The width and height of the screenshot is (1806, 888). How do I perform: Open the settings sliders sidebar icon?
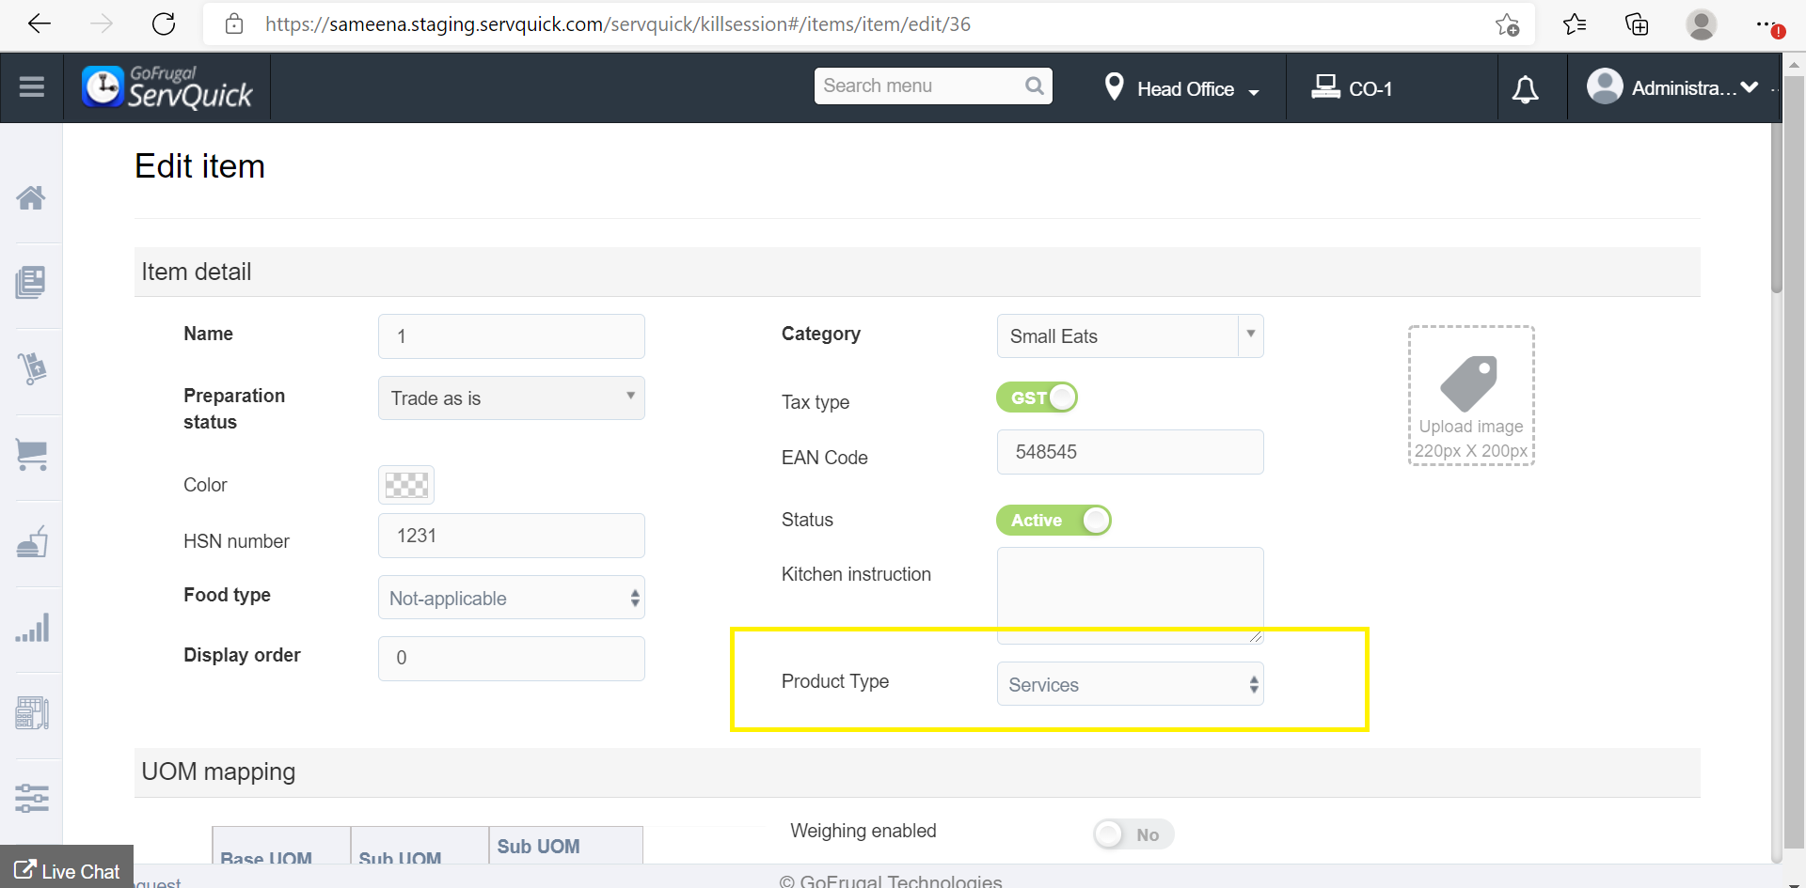click(x=32, y=799)
